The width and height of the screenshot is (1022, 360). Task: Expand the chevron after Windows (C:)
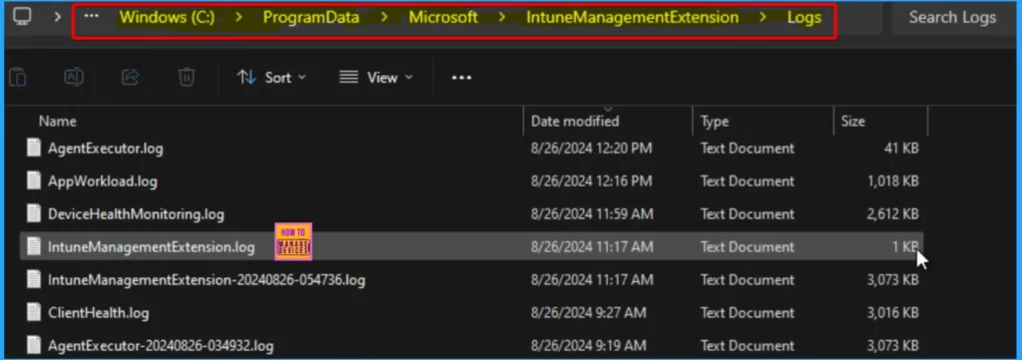240,18
